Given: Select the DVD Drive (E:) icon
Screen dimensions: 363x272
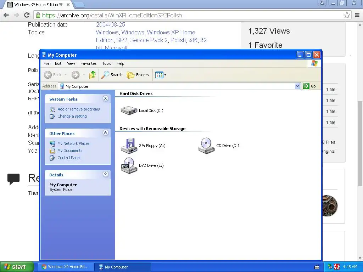Looking at the screenshot, I should click(129, 166).
